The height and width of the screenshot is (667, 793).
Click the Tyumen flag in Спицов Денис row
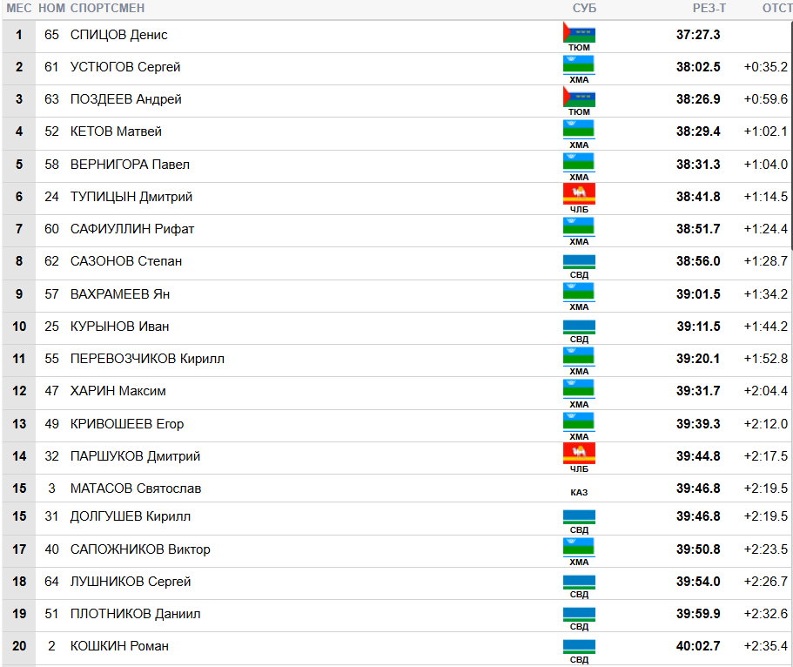(579, 32)
